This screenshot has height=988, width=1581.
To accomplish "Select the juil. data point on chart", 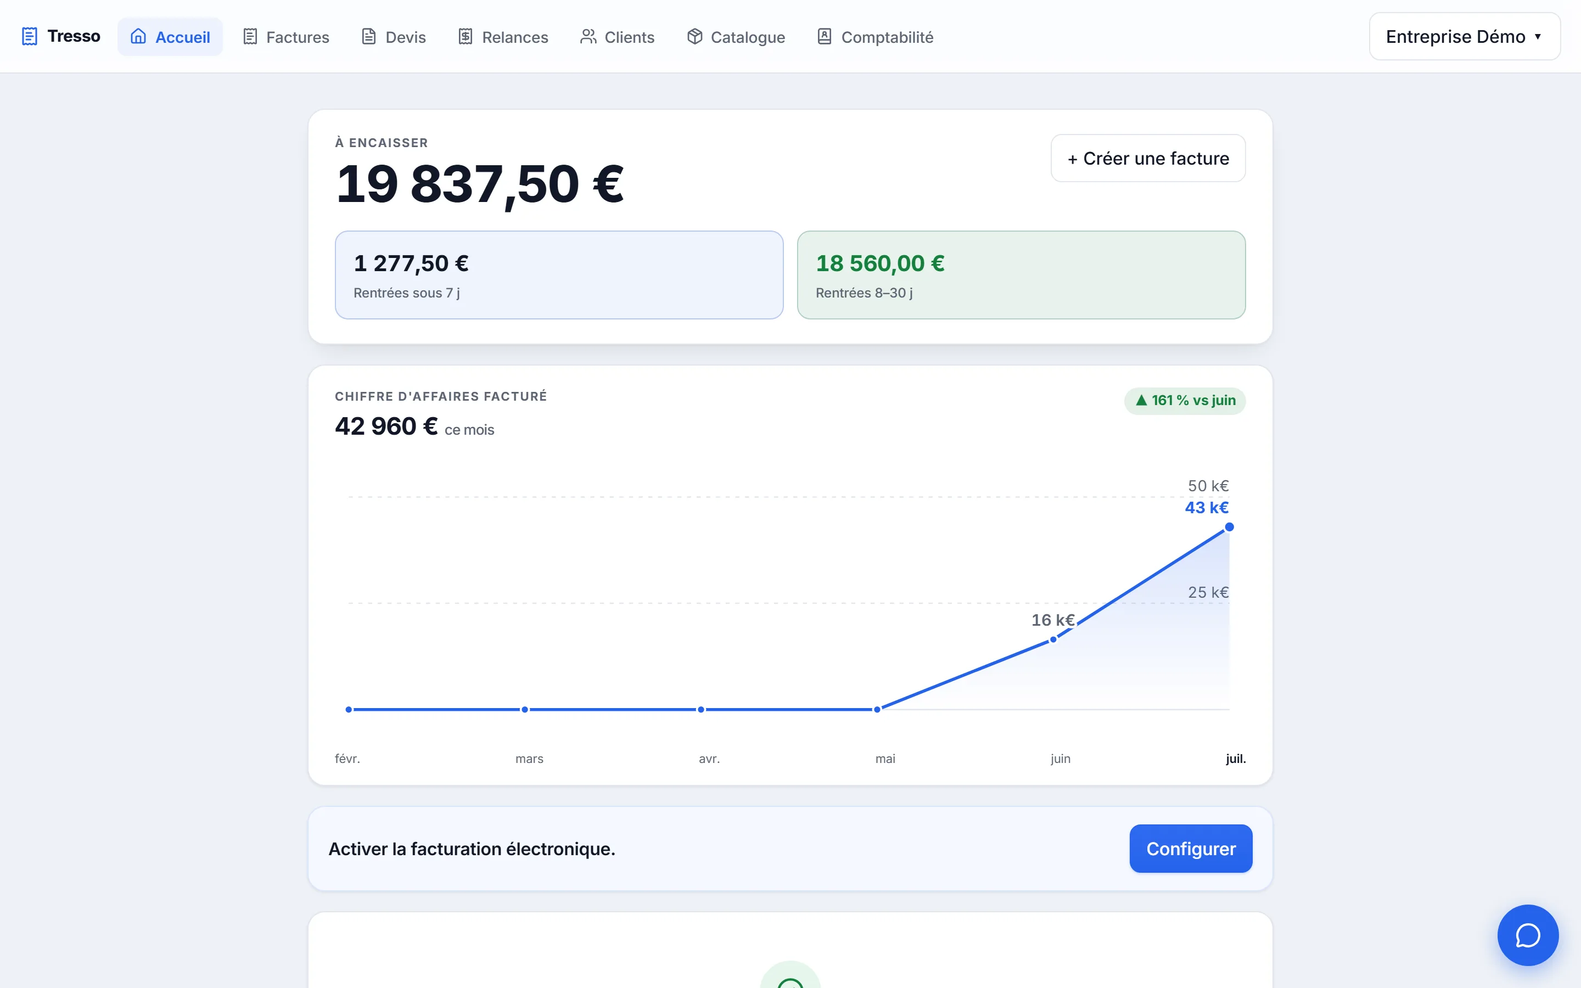I will [1229, 527].
